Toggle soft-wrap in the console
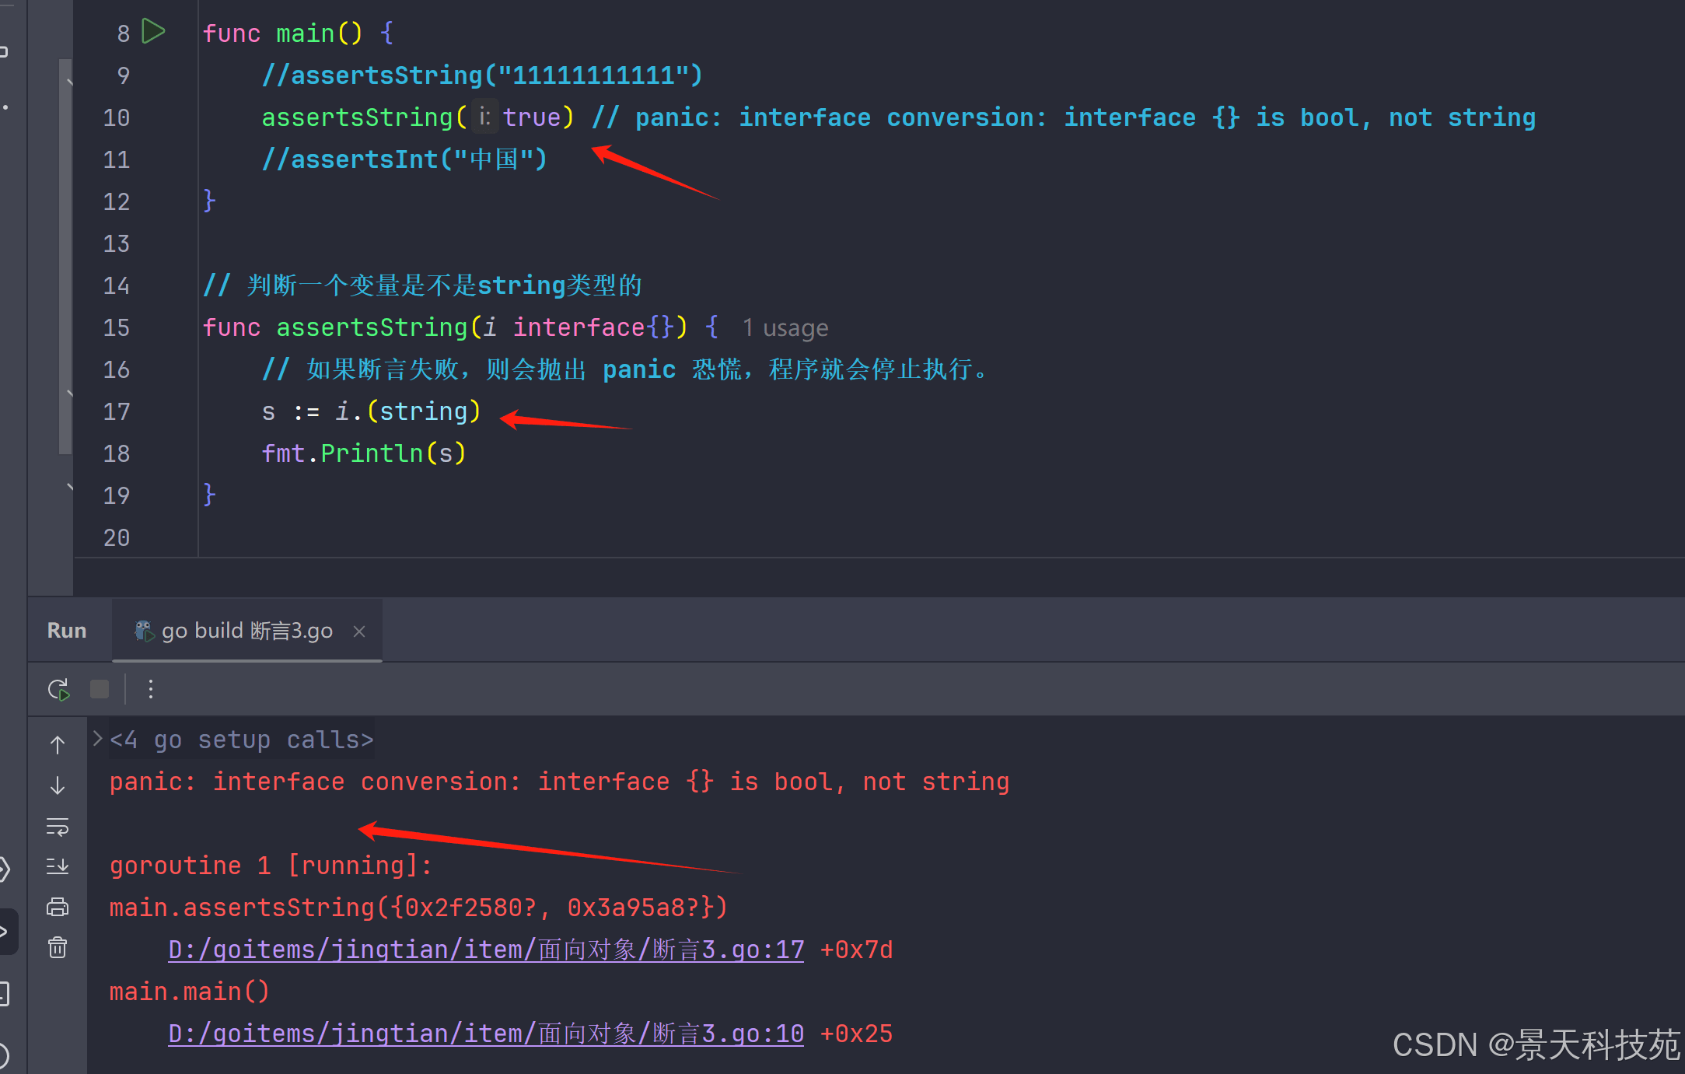The image size is (1685, 1074). tap(58, 826)
